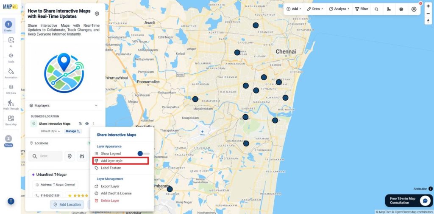Open the user avatar T profile

[11, 201]
